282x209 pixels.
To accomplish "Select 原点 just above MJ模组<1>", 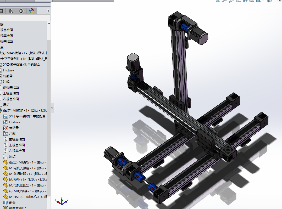I will [6, 105].
